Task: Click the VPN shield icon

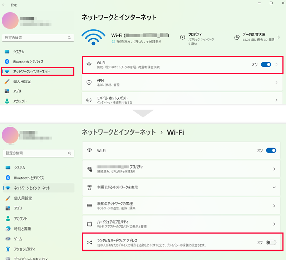Action: tap(89, 82)
